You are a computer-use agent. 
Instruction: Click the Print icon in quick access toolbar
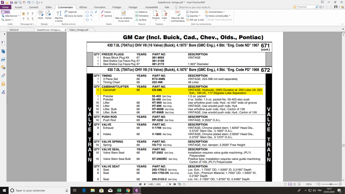(16, 2)
